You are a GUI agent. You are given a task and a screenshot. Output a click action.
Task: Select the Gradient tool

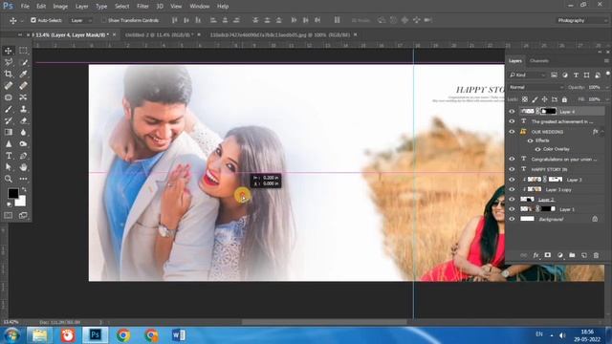click(9, 132)
